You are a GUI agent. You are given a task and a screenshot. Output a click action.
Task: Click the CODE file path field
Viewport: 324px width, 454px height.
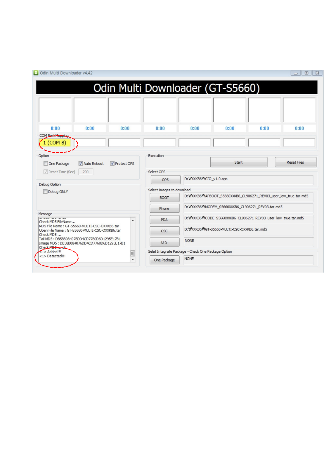click(x=248, y=219)
